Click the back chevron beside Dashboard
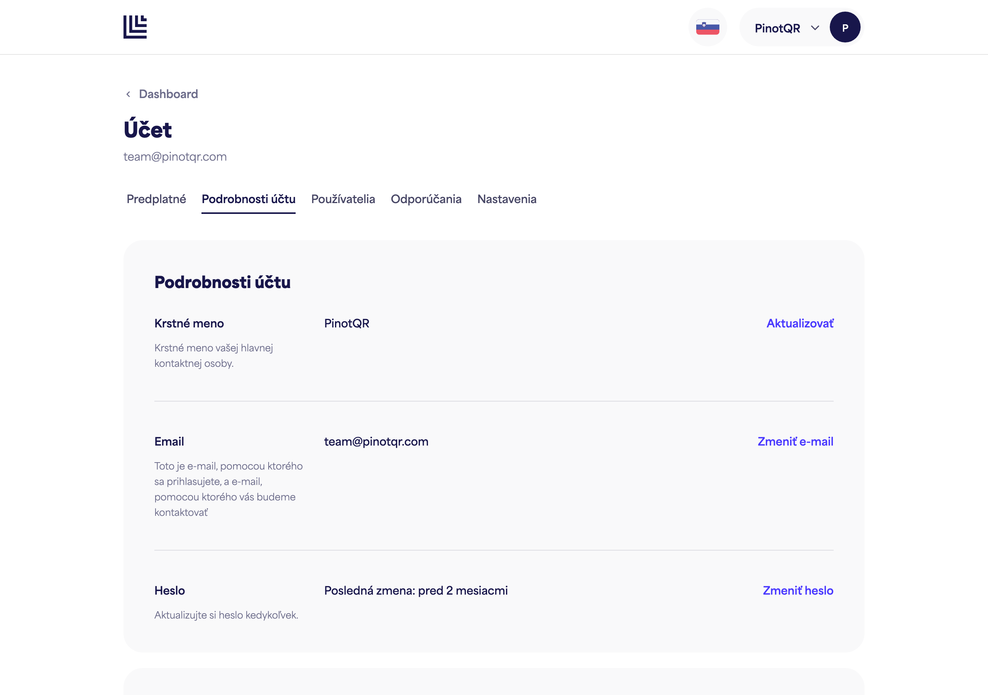The width and height of the screenshot is (988, 695). (x=128, y=94)
